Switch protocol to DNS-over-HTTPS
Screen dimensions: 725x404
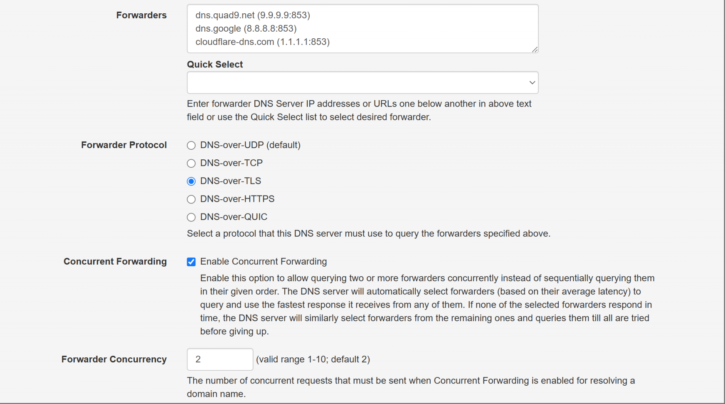pyautogui.click(x=191, y=199)
